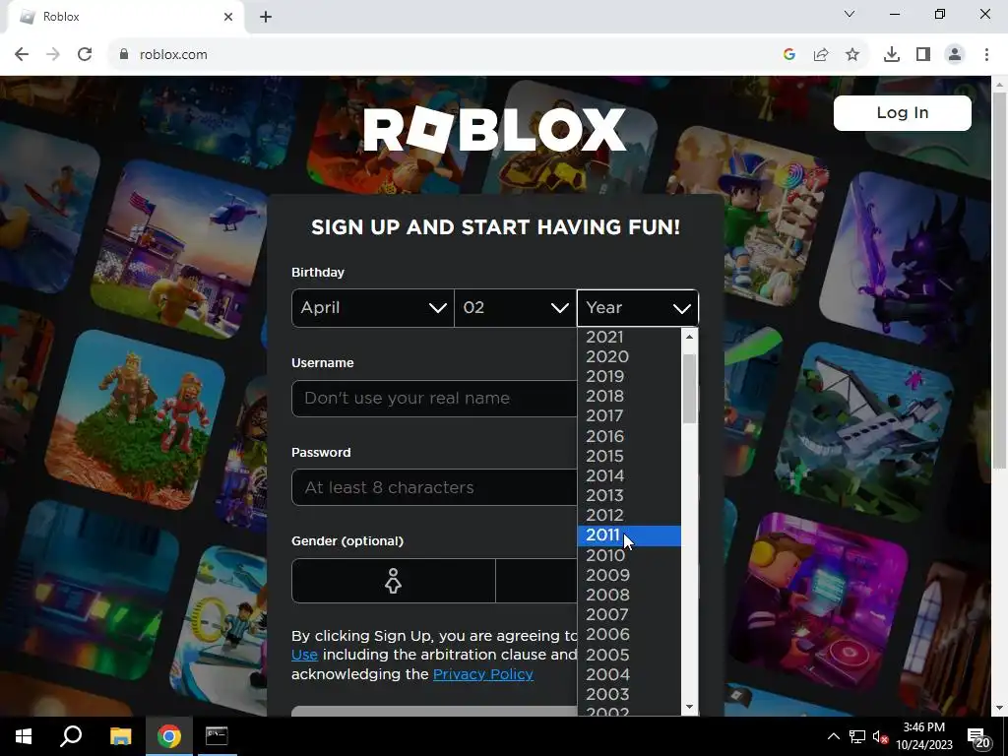Click the browser back arrow
This screenshot has height=756, width=1008.
[22, 55]
